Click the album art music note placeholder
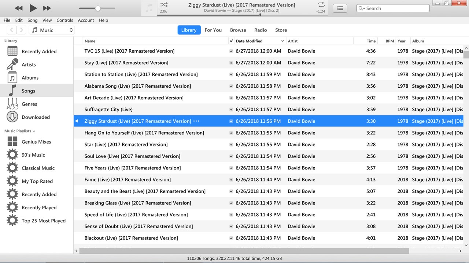 coord(149,8)
